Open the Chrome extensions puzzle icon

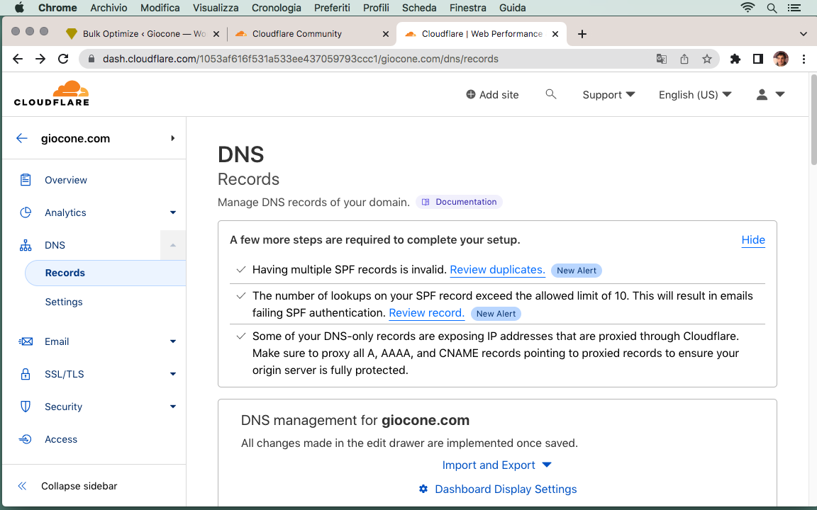tap(735, 59)
